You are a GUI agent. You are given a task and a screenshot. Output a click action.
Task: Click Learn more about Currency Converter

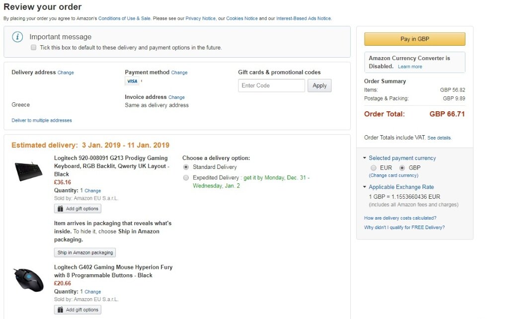(x=410, y=67)
